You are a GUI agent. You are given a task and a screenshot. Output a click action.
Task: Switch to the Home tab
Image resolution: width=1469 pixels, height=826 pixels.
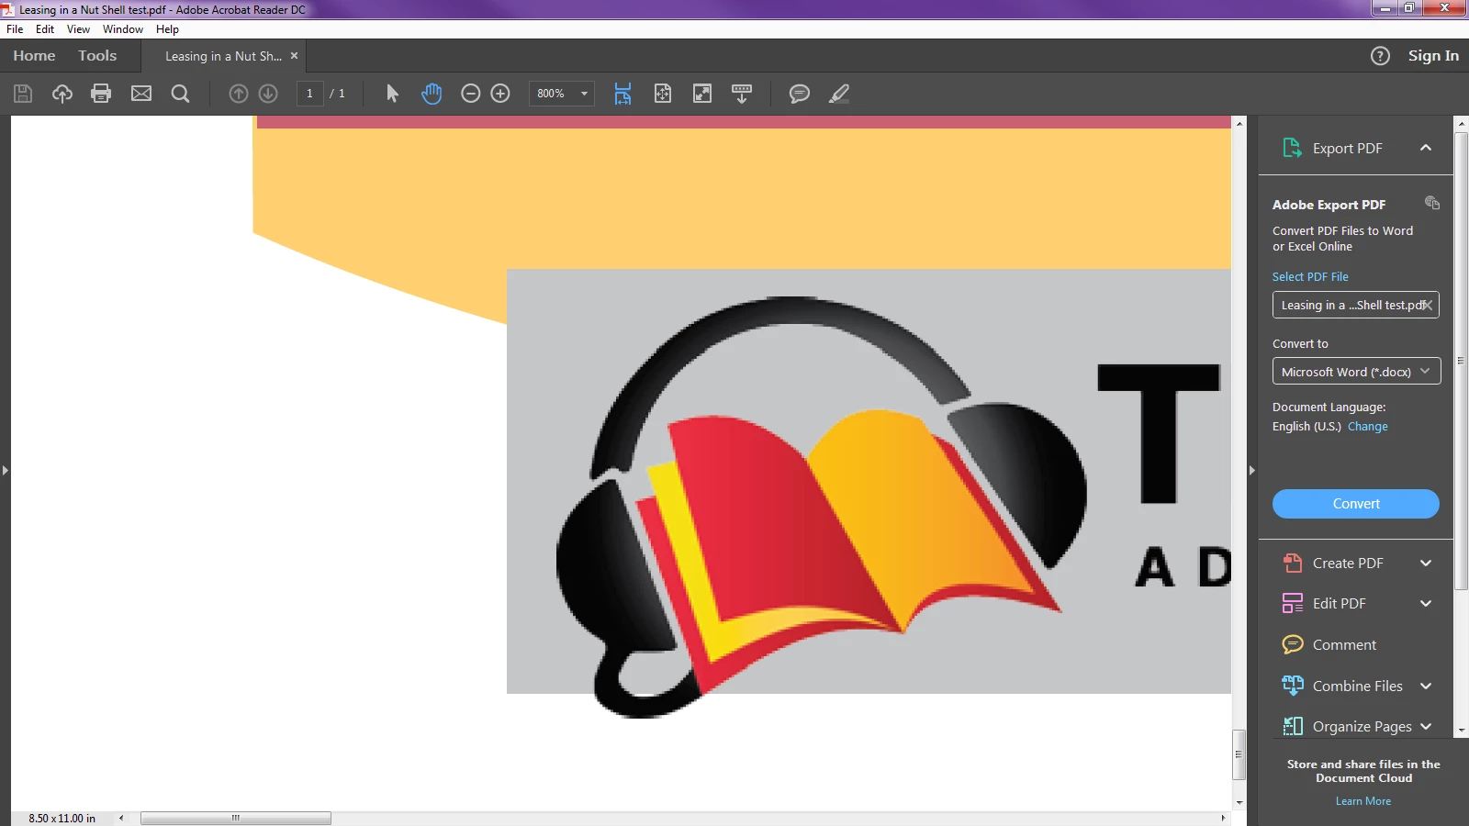click(34, 56)
